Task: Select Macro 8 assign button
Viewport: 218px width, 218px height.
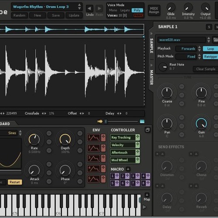Action: (146, 183)
